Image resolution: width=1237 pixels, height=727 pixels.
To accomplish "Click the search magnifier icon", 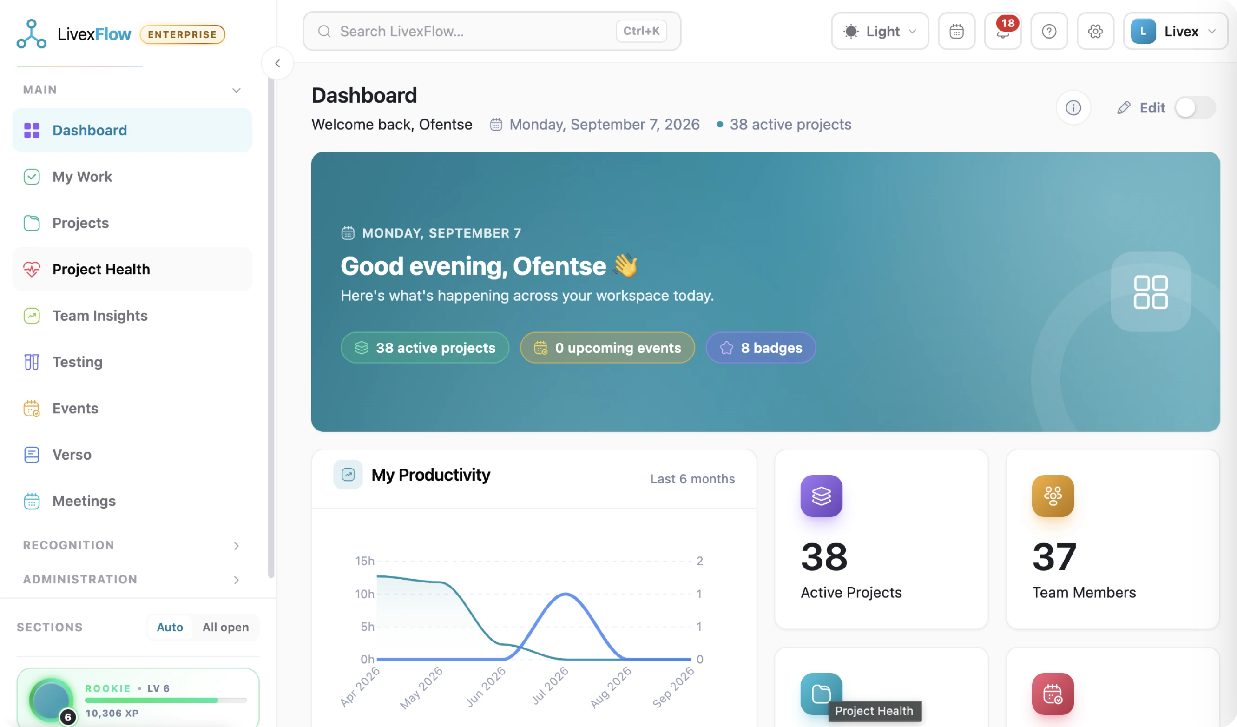I will tap(324, 32).
